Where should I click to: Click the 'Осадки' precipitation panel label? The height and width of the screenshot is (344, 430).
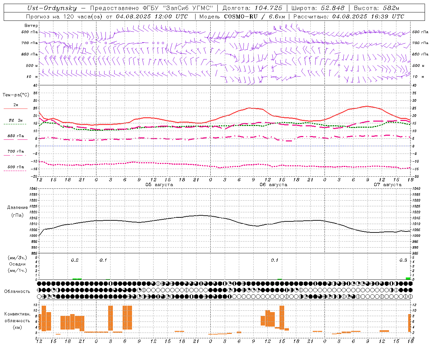click(x=17, y=264)
